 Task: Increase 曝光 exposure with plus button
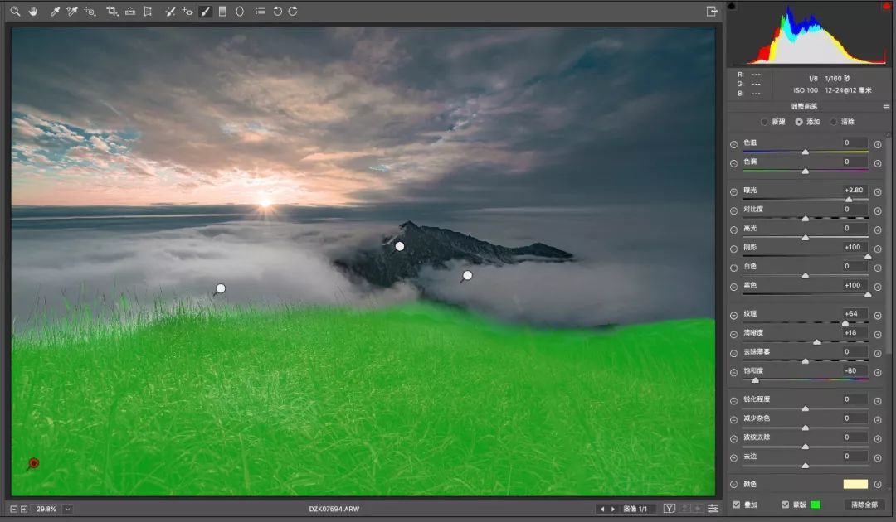tap(878, 191)
